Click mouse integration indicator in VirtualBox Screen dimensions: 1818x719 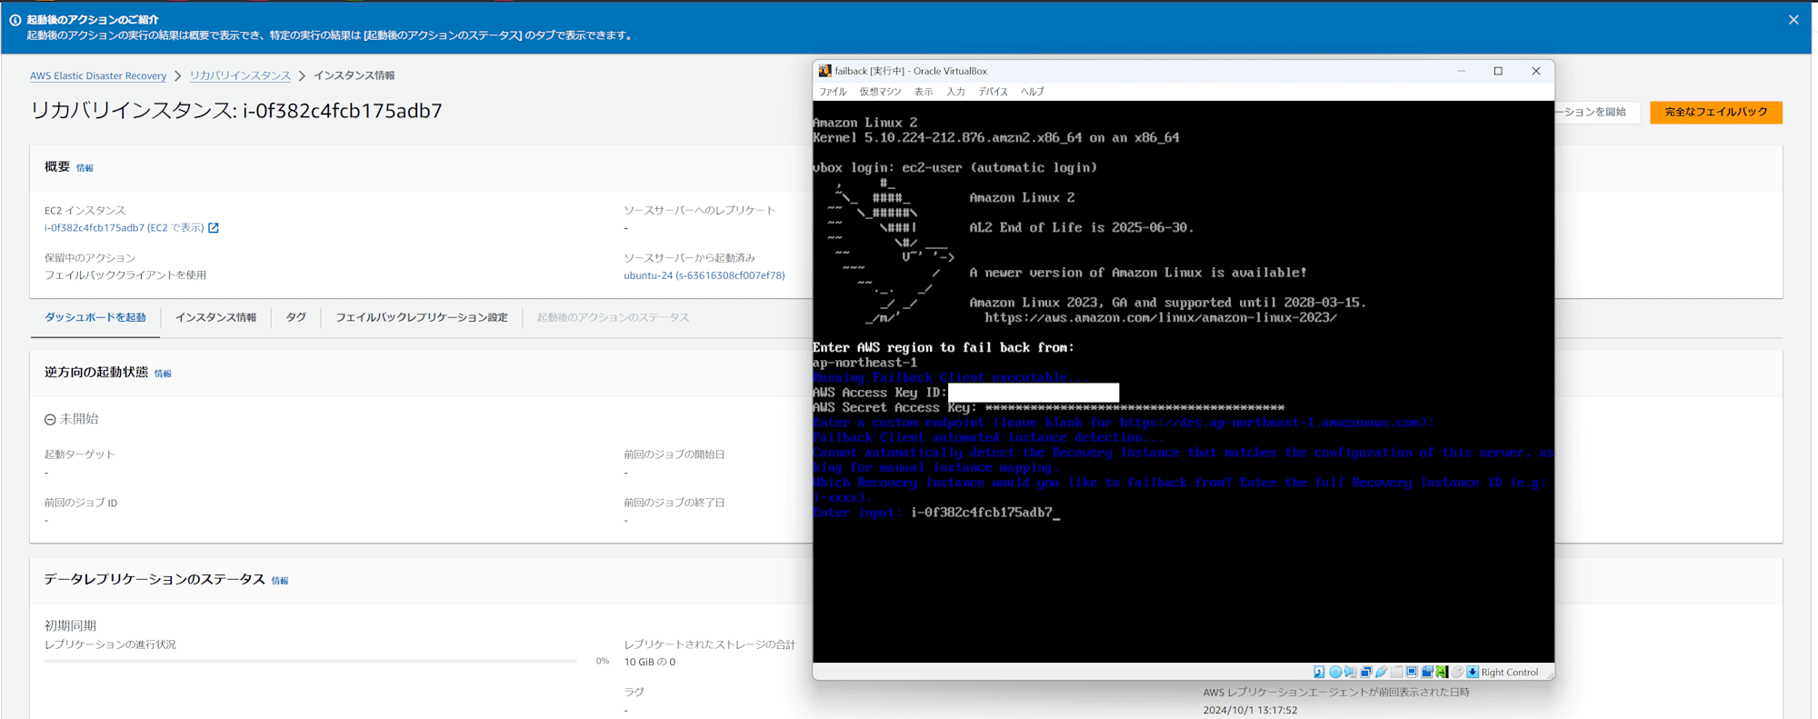coord(1457,672)
